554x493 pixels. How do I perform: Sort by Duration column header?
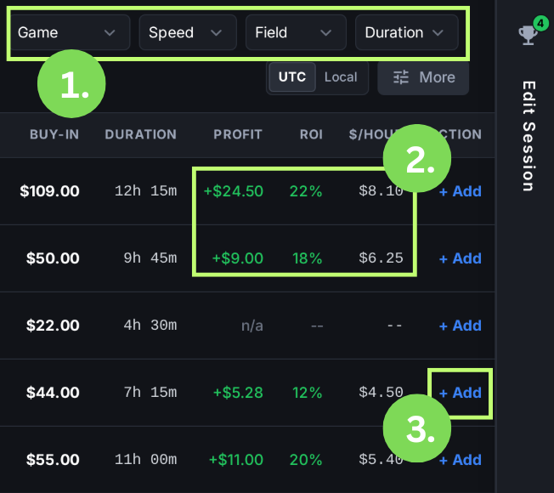pos(140,134)
